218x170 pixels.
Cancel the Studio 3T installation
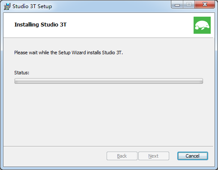tap(193, 156)
